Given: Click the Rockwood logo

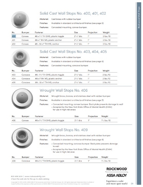Looking at the screenshot, I should point(117,169).
